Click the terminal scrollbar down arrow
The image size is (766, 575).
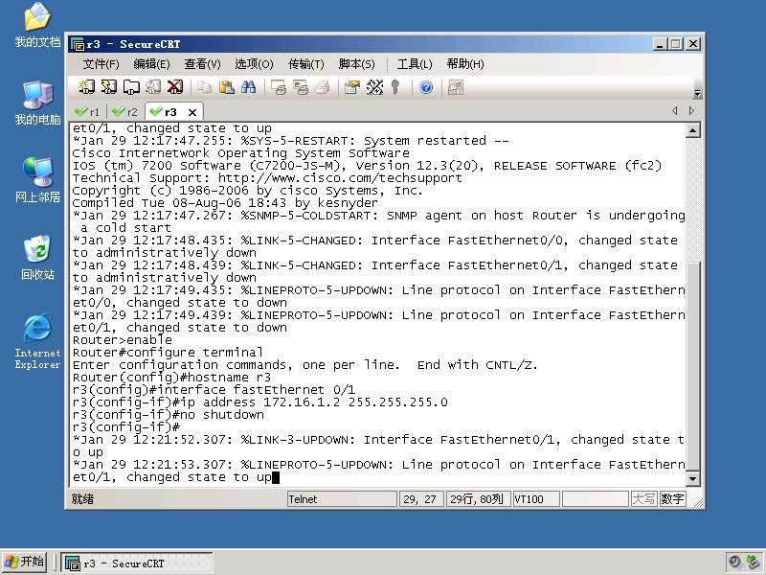pyautogui.click(x=692, y=478)
